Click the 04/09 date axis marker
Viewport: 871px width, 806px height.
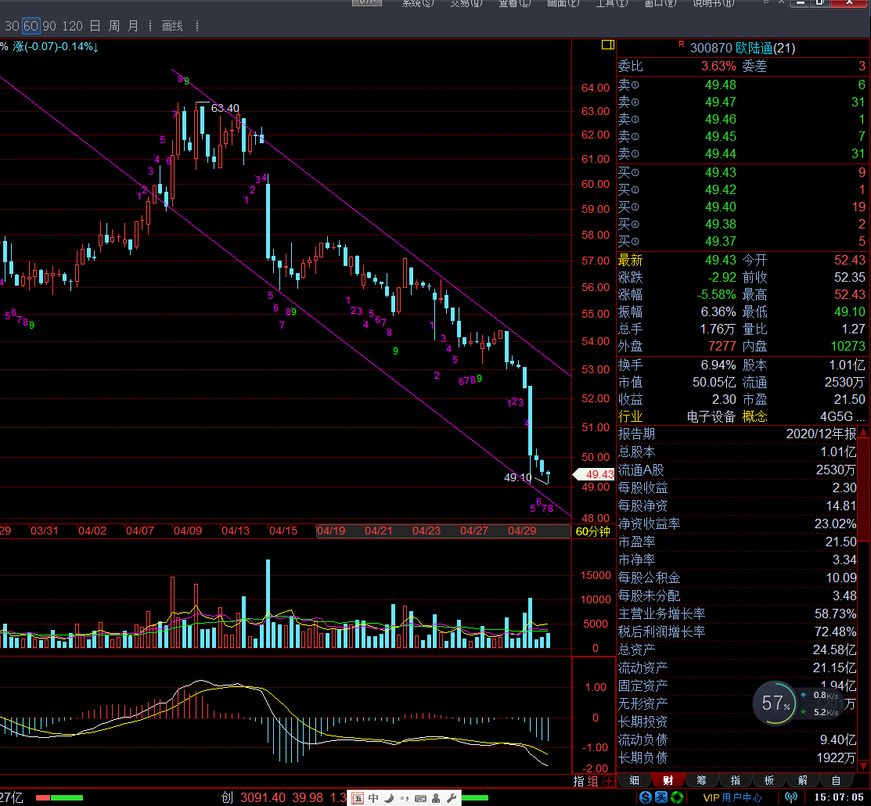(188, 531)
